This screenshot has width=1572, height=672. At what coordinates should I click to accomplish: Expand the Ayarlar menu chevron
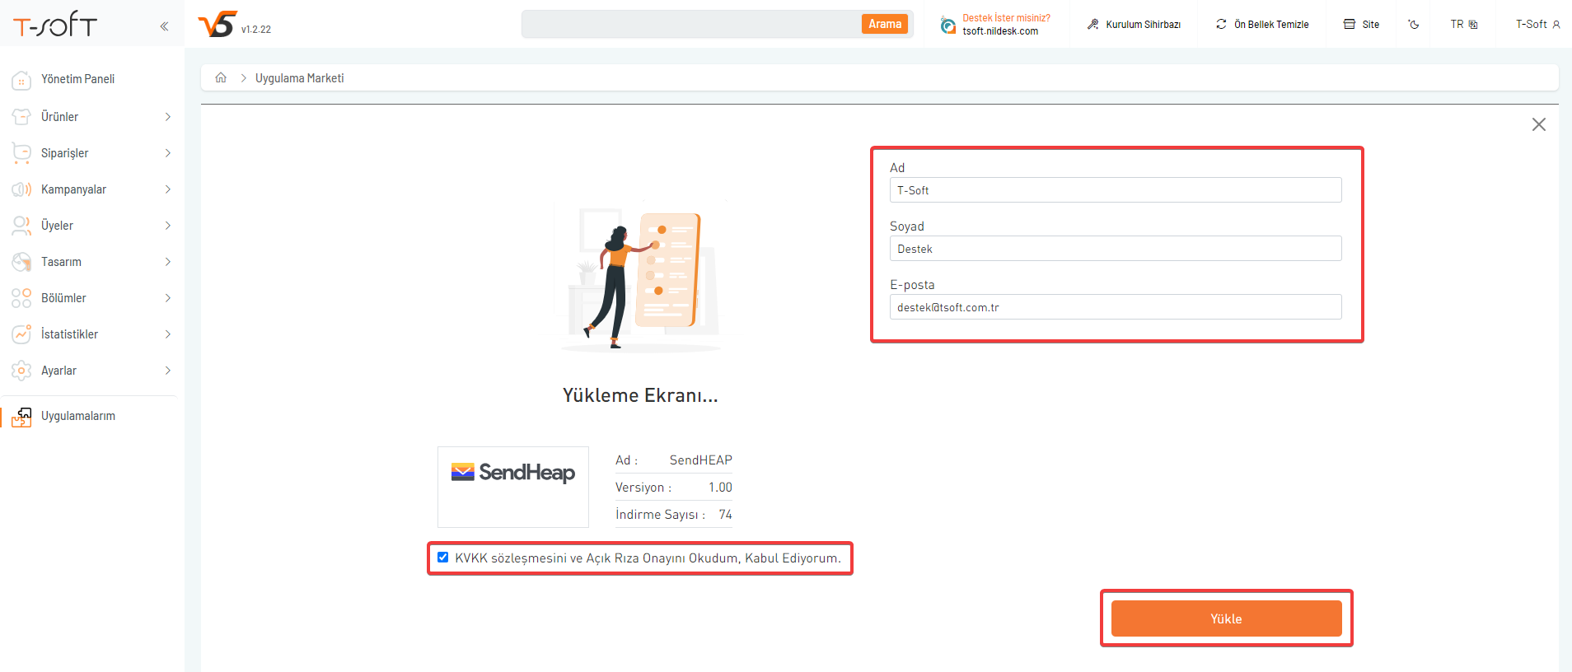pos(167,371)
